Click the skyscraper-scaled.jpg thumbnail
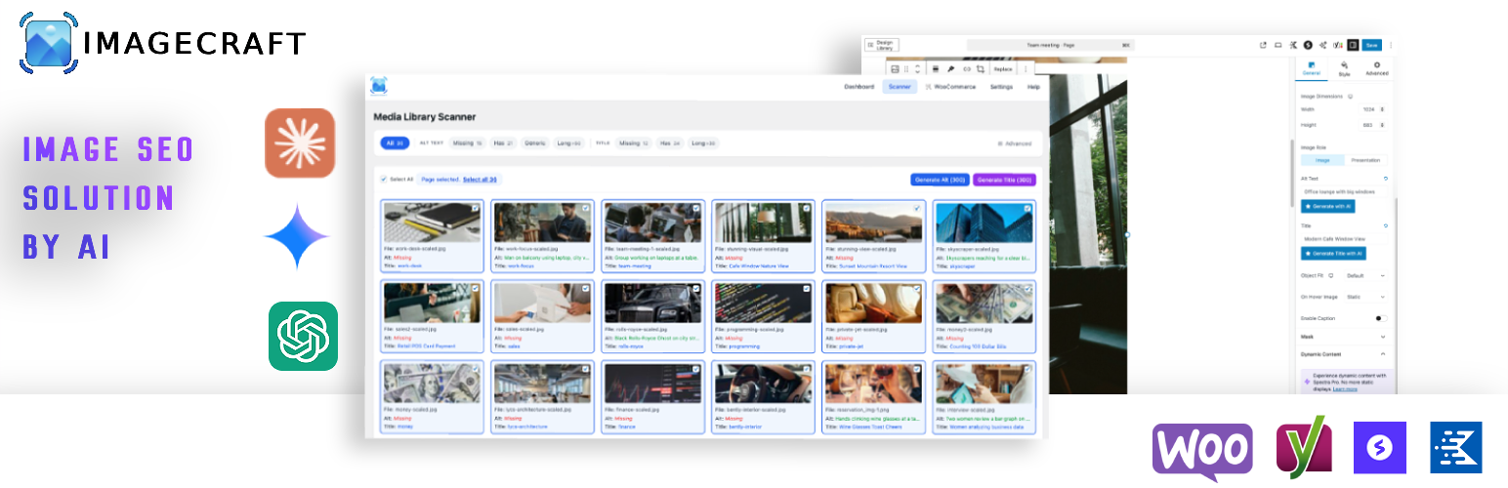The width and height of the screenshot is (1508, 488). (x=984, y=223)
